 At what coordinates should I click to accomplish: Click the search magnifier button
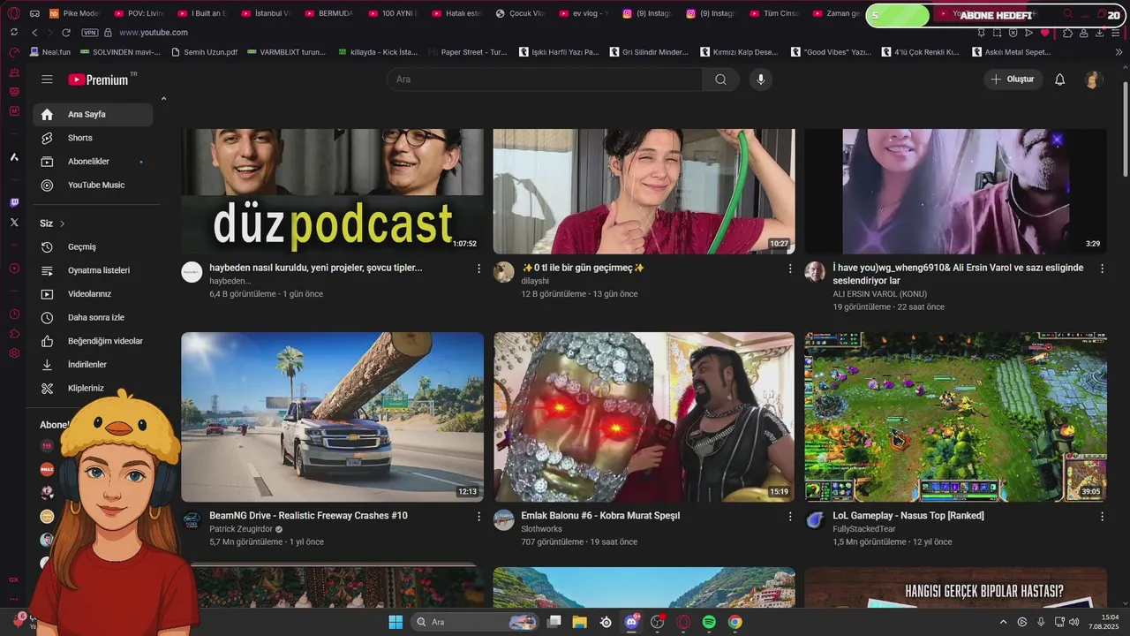721,79
